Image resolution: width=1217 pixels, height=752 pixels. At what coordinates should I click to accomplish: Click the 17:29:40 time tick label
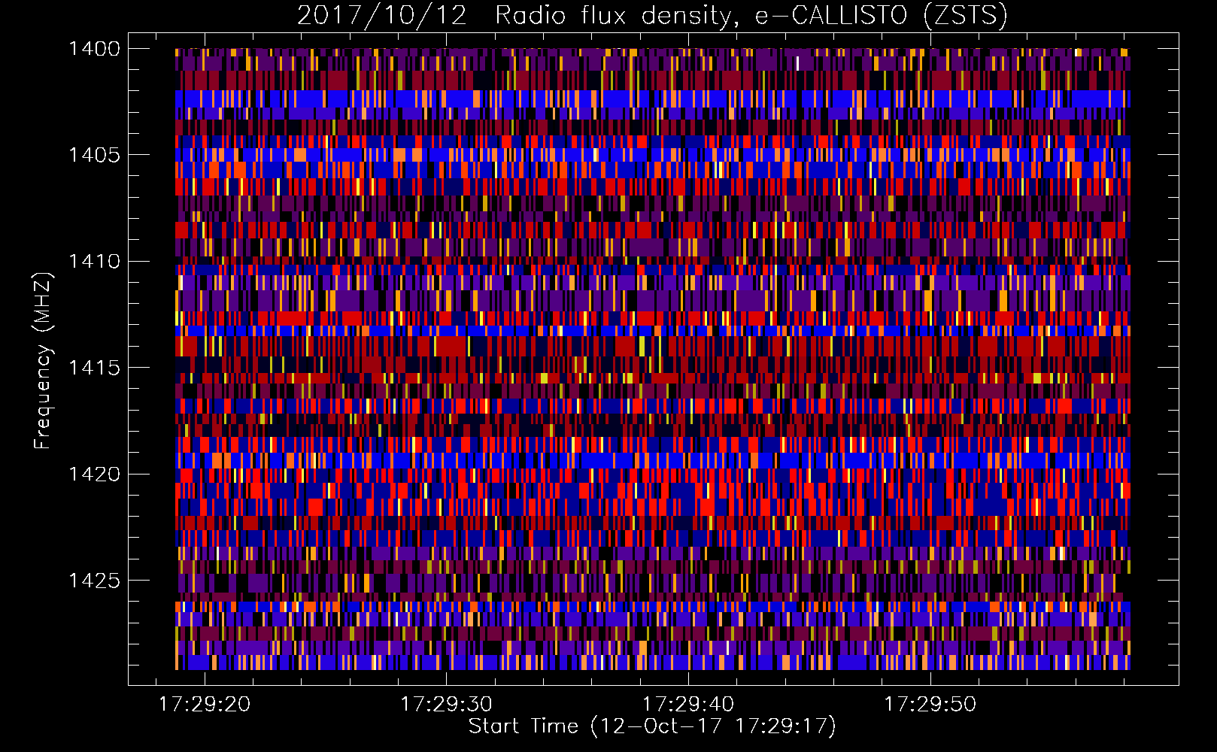pyautogui.click(x=688, y=705)
